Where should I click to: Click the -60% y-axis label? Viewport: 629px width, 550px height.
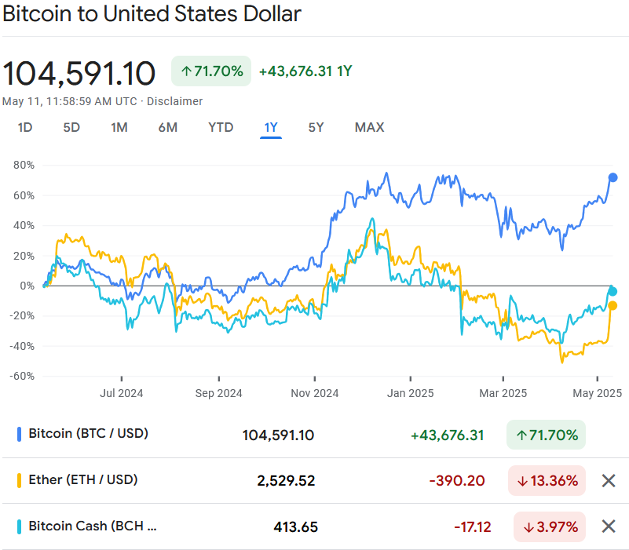click(22, 376)
